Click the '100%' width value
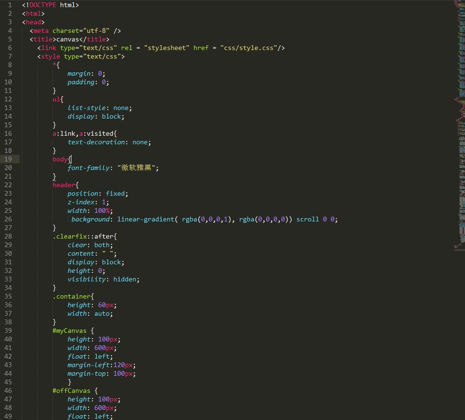465x420 pixels. pyautogui.click(x=102, y=211)
